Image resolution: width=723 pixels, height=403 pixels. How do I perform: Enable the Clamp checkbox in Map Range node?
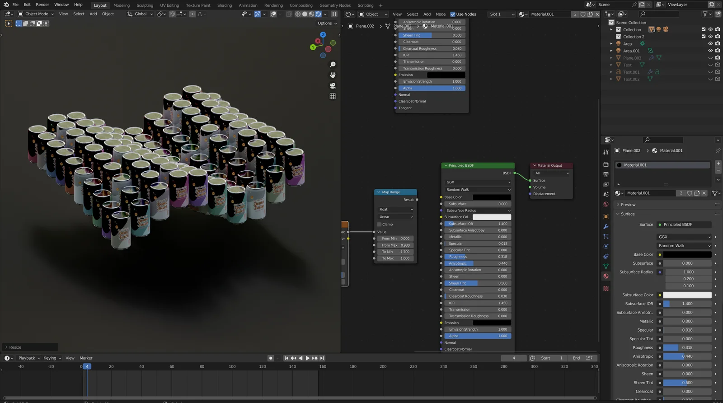coord(380,224)
